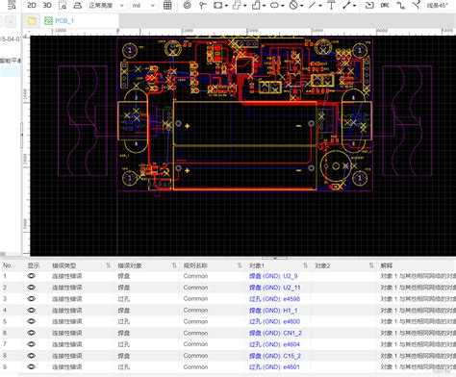Open the mil units dropdown
Screen dimensions: 456x377
[x=143, y=6]
